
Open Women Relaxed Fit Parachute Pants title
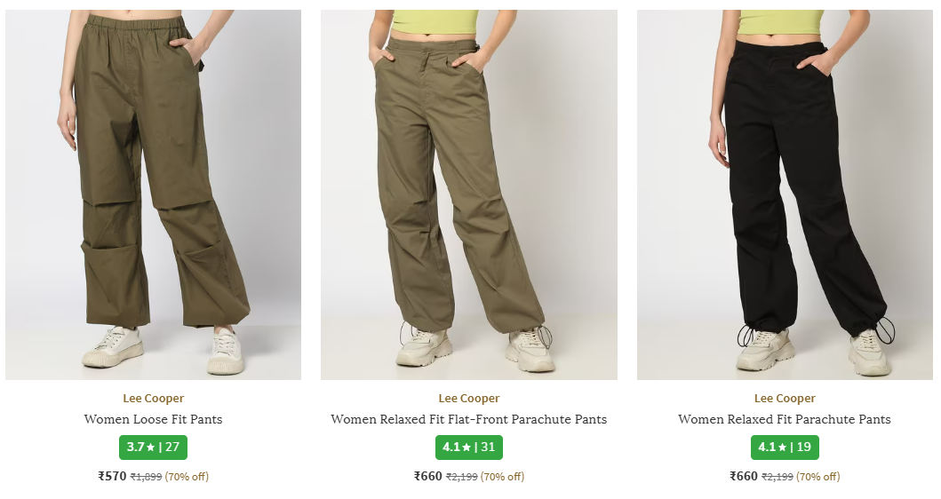[785, 419]
